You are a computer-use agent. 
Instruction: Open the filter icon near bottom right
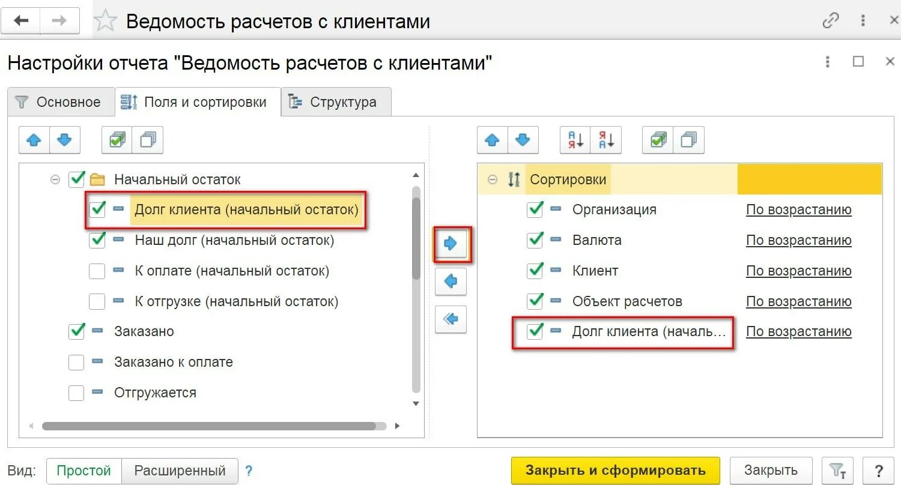[x=837, y=471]
